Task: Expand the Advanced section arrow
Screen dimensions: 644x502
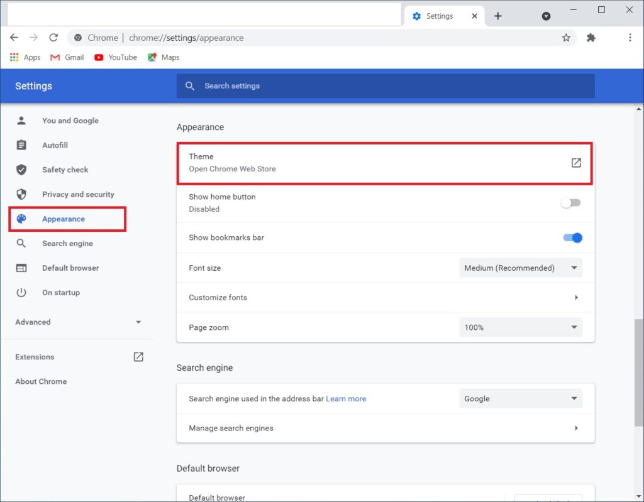Action: [x=138, y=322]
